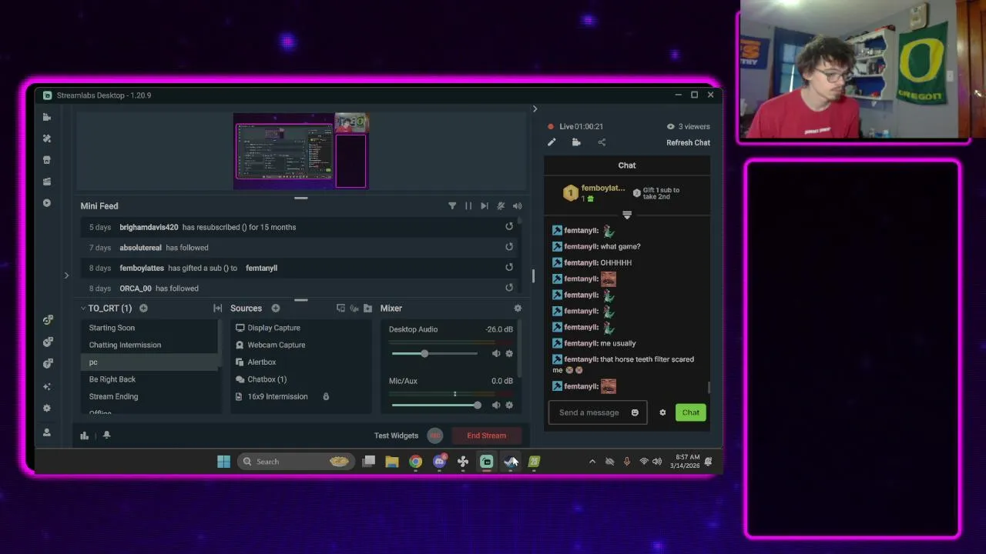This screenshot has width=986, height=554.
Task: Open Mixer advanced audio settings gear
Action: pos(518,309)
